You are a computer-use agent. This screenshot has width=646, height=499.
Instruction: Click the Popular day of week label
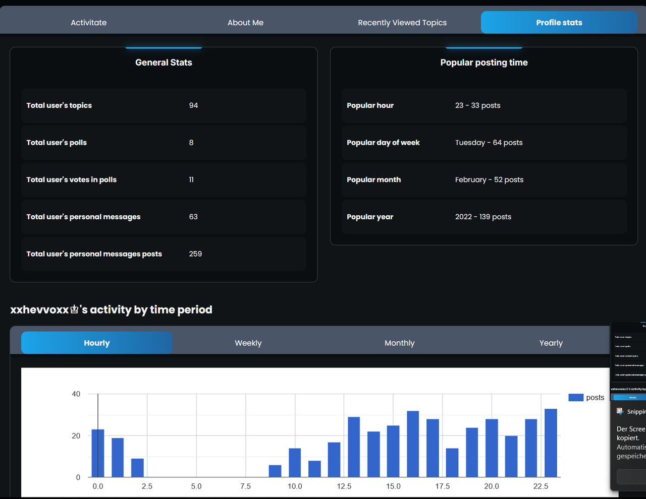(x=383, y=143)
